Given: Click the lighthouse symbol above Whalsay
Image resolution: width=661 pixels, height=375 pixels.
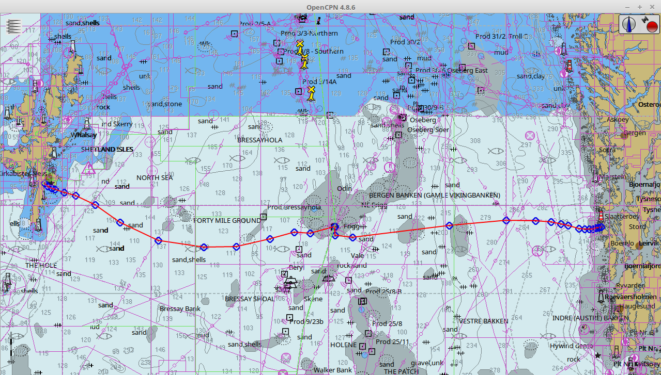Looking at the screenshot, I should (x=87, y=123).
